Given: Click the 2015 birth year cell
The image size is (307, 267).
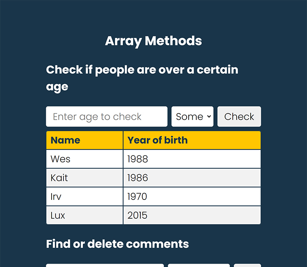Looking at the screenshot, I should coord(192,215).
